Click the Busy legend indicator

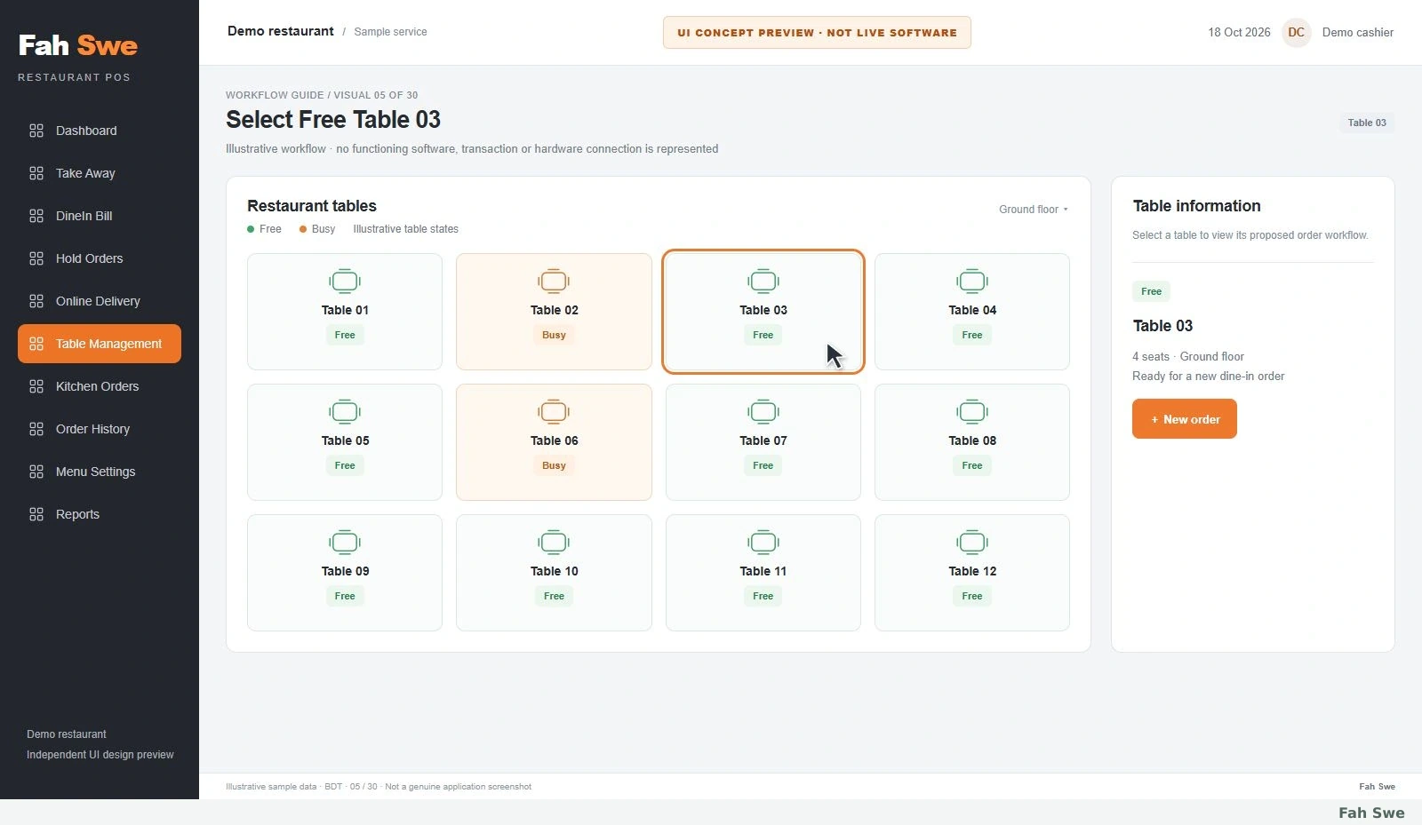[317, 229]
